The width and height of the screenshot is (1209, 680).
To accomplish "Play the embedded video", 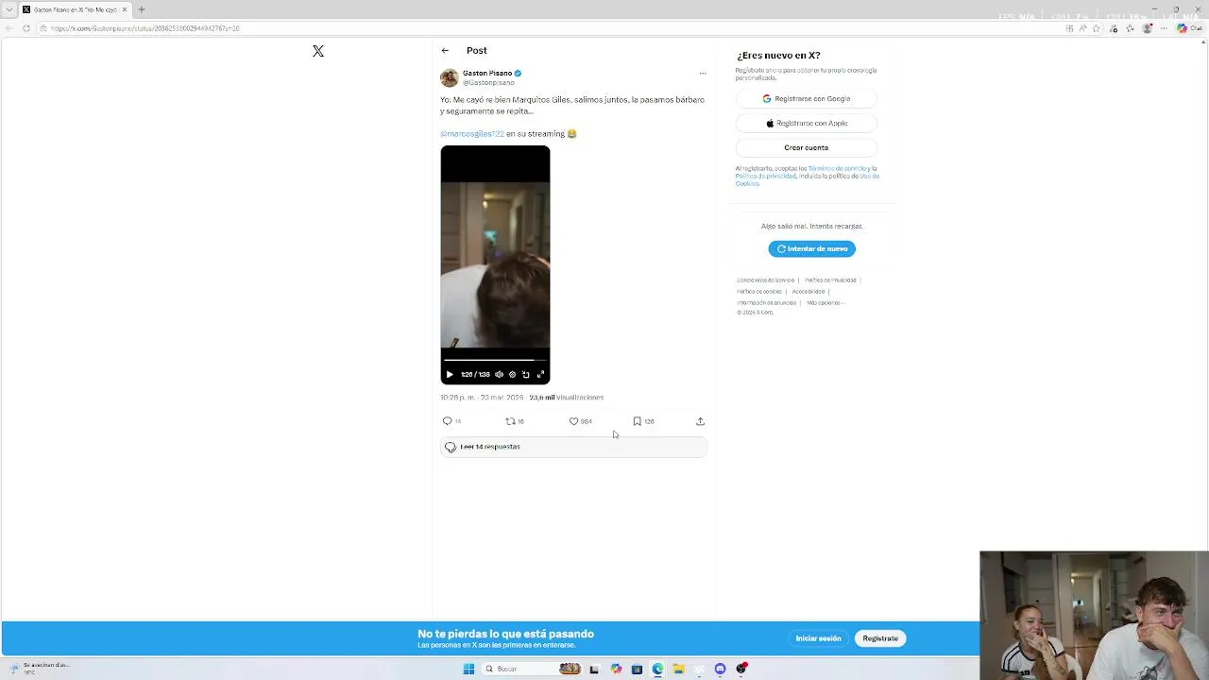I will [450, 375].
